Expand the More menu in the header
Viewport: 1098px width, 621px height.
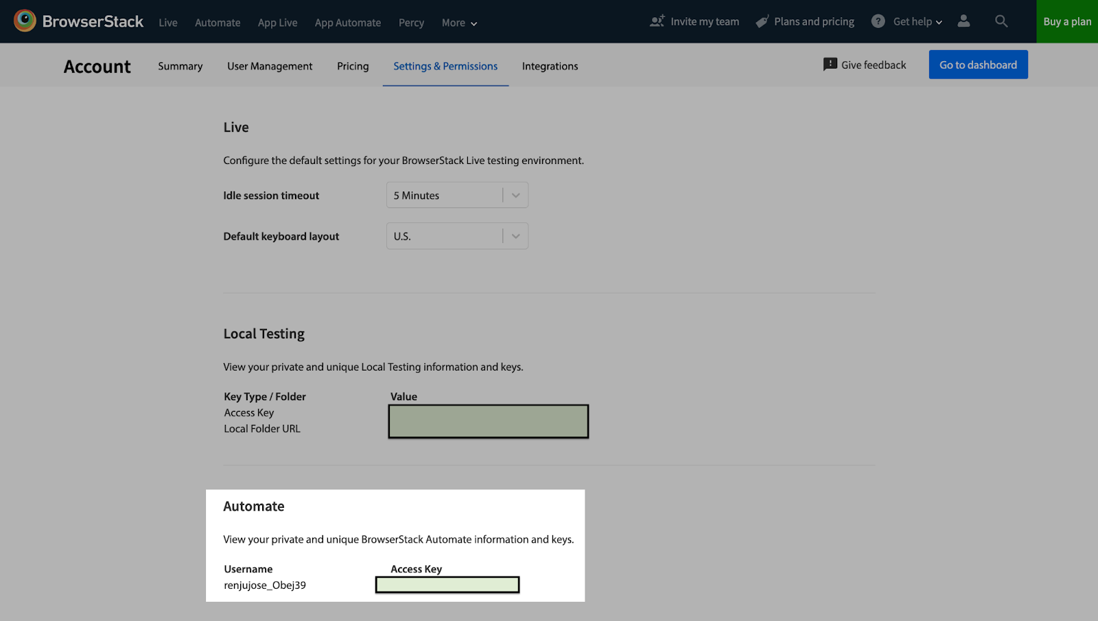coord(459,23)
